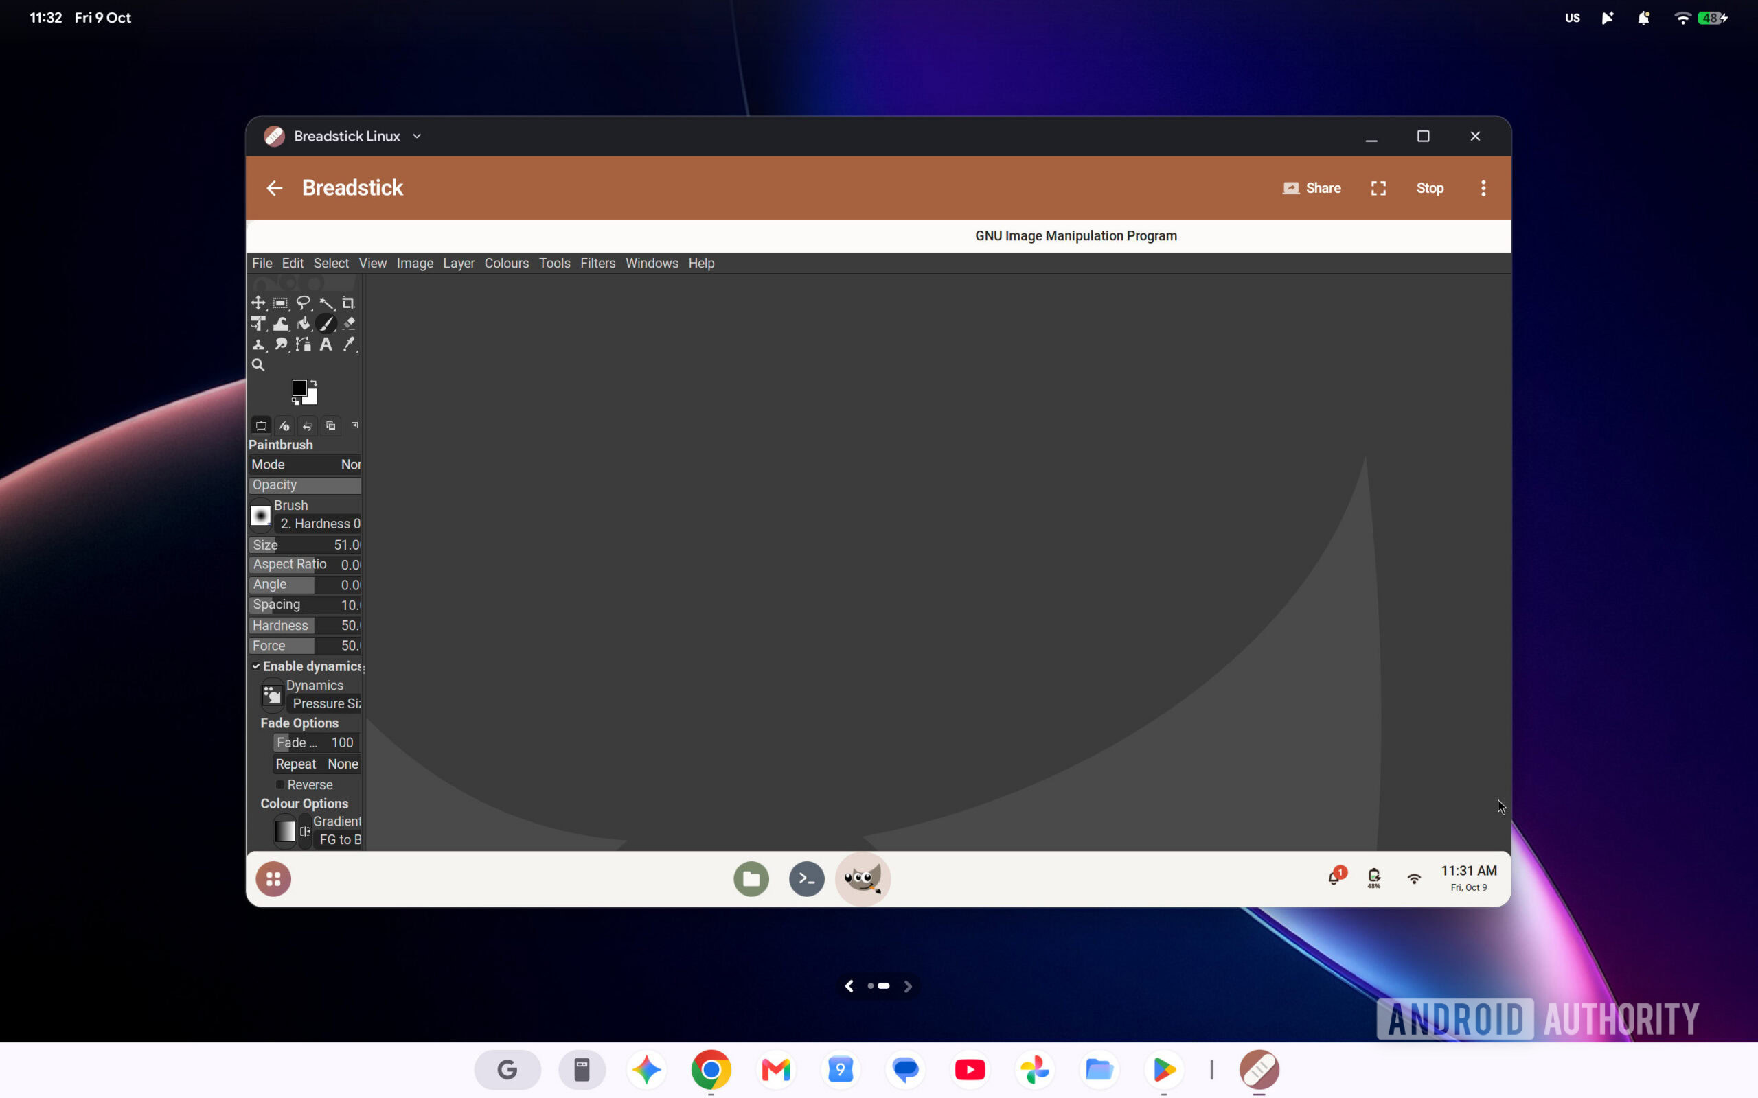
Task: Select the Crop tool
Action: [349, 303]
